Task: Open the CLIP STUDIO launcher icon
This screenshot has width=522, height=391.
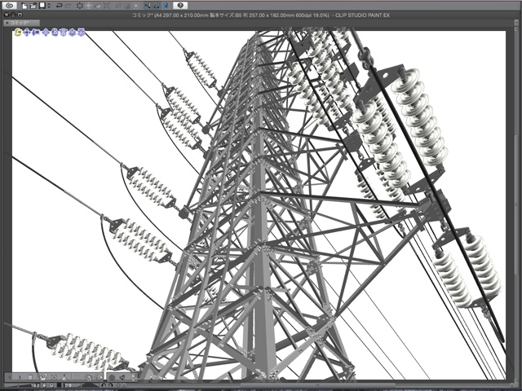Action: point(10,6)
